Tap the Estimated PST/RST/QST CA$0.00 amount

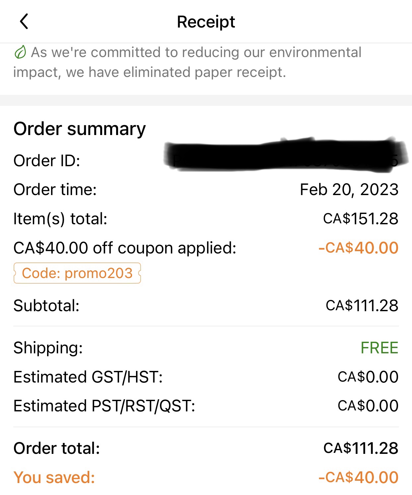click(x=368, y=406)
